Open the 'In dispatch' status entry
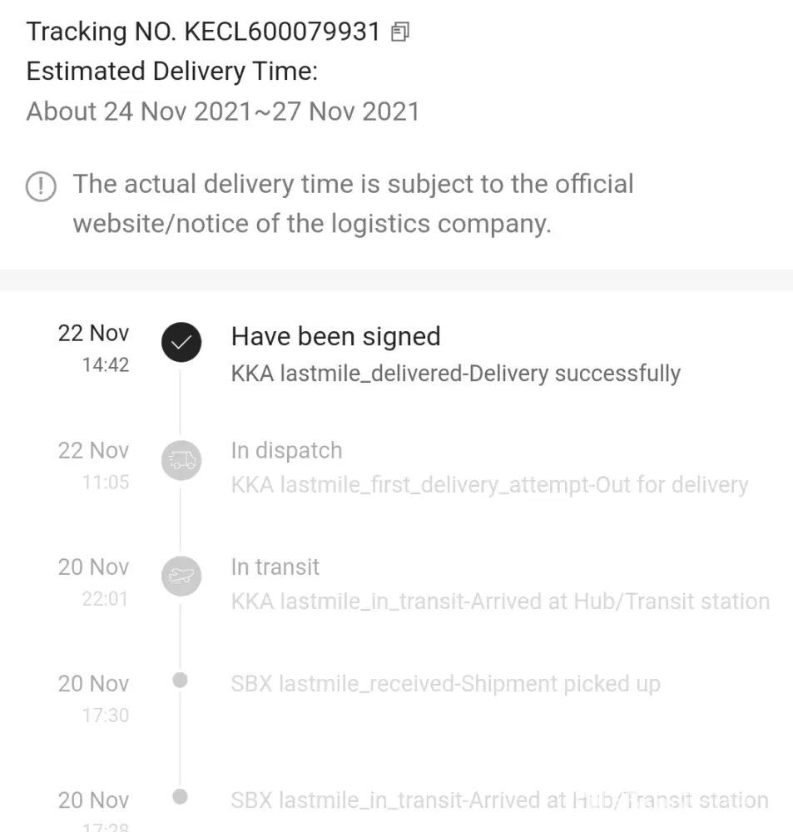 [x=286, y=450]
